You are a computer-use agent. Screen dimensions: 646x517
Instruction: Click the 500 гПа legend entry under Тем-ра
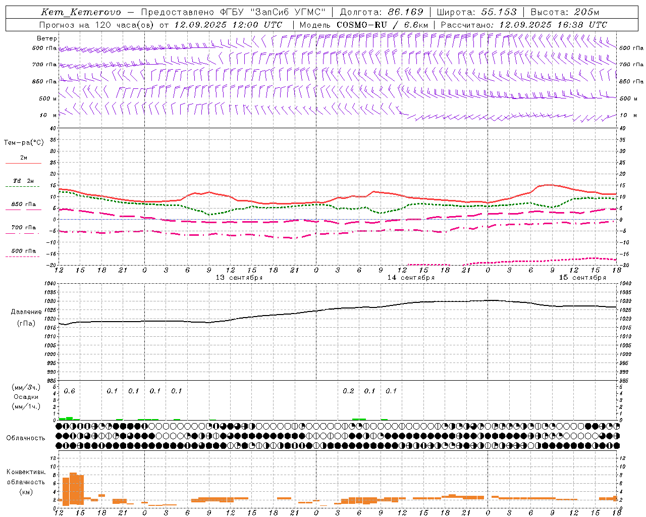23,251
